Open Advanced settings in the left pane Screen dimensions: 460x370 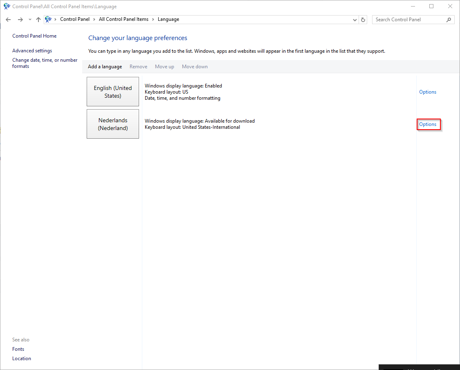pos(32,51)
